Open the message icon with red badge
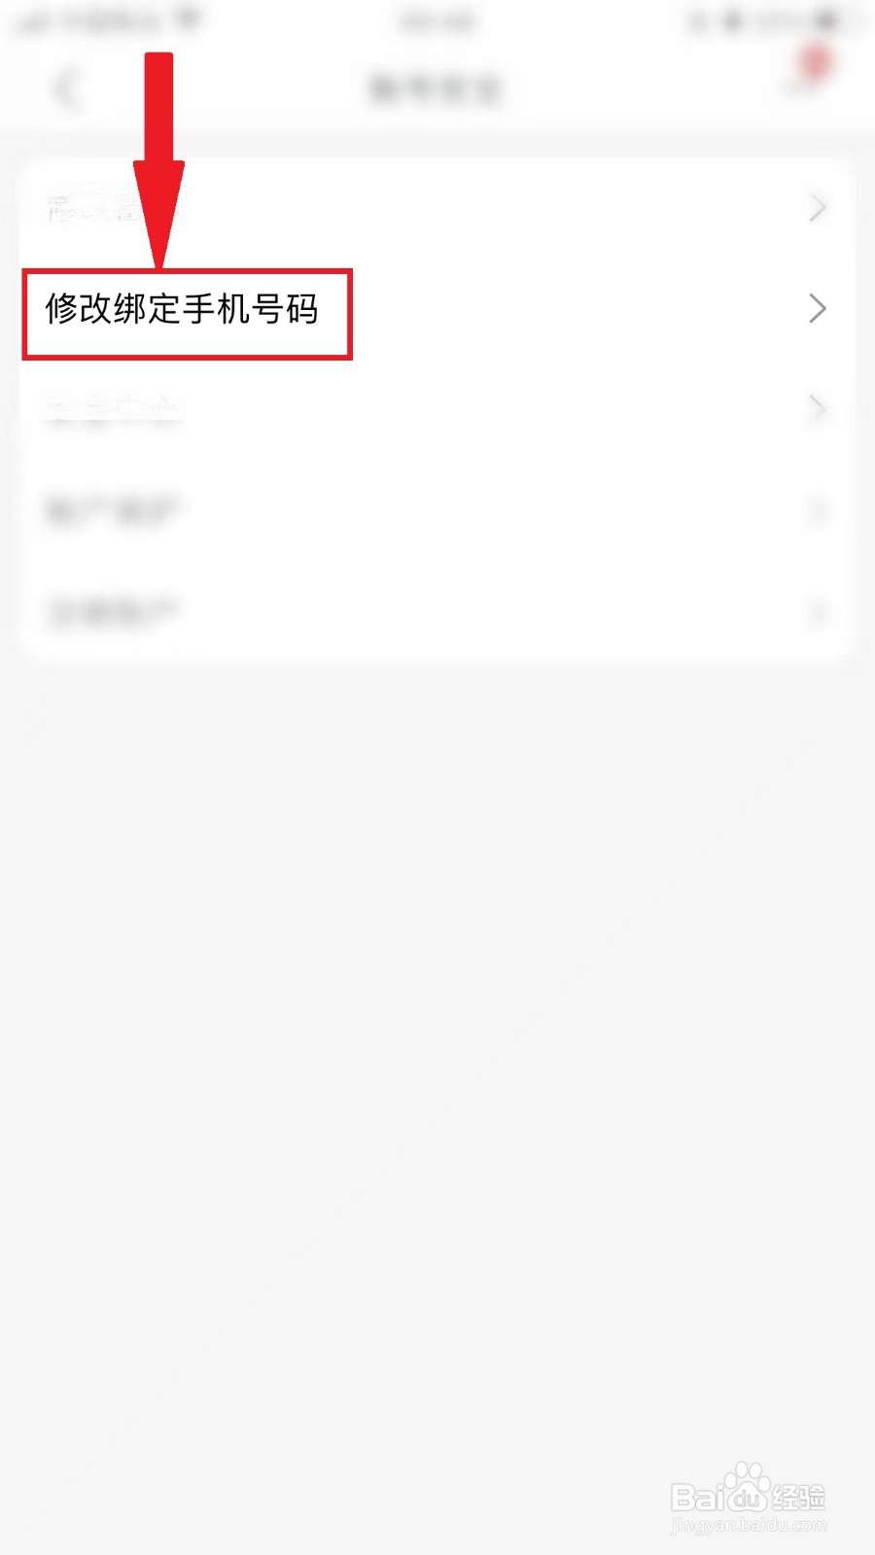875x1555 pixels. point(809,72)
